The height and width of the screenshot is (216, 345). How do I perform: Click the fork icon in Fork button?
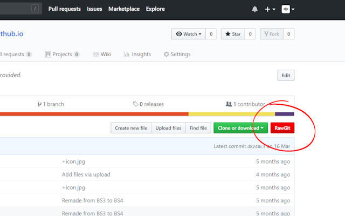tap(266, 34)
